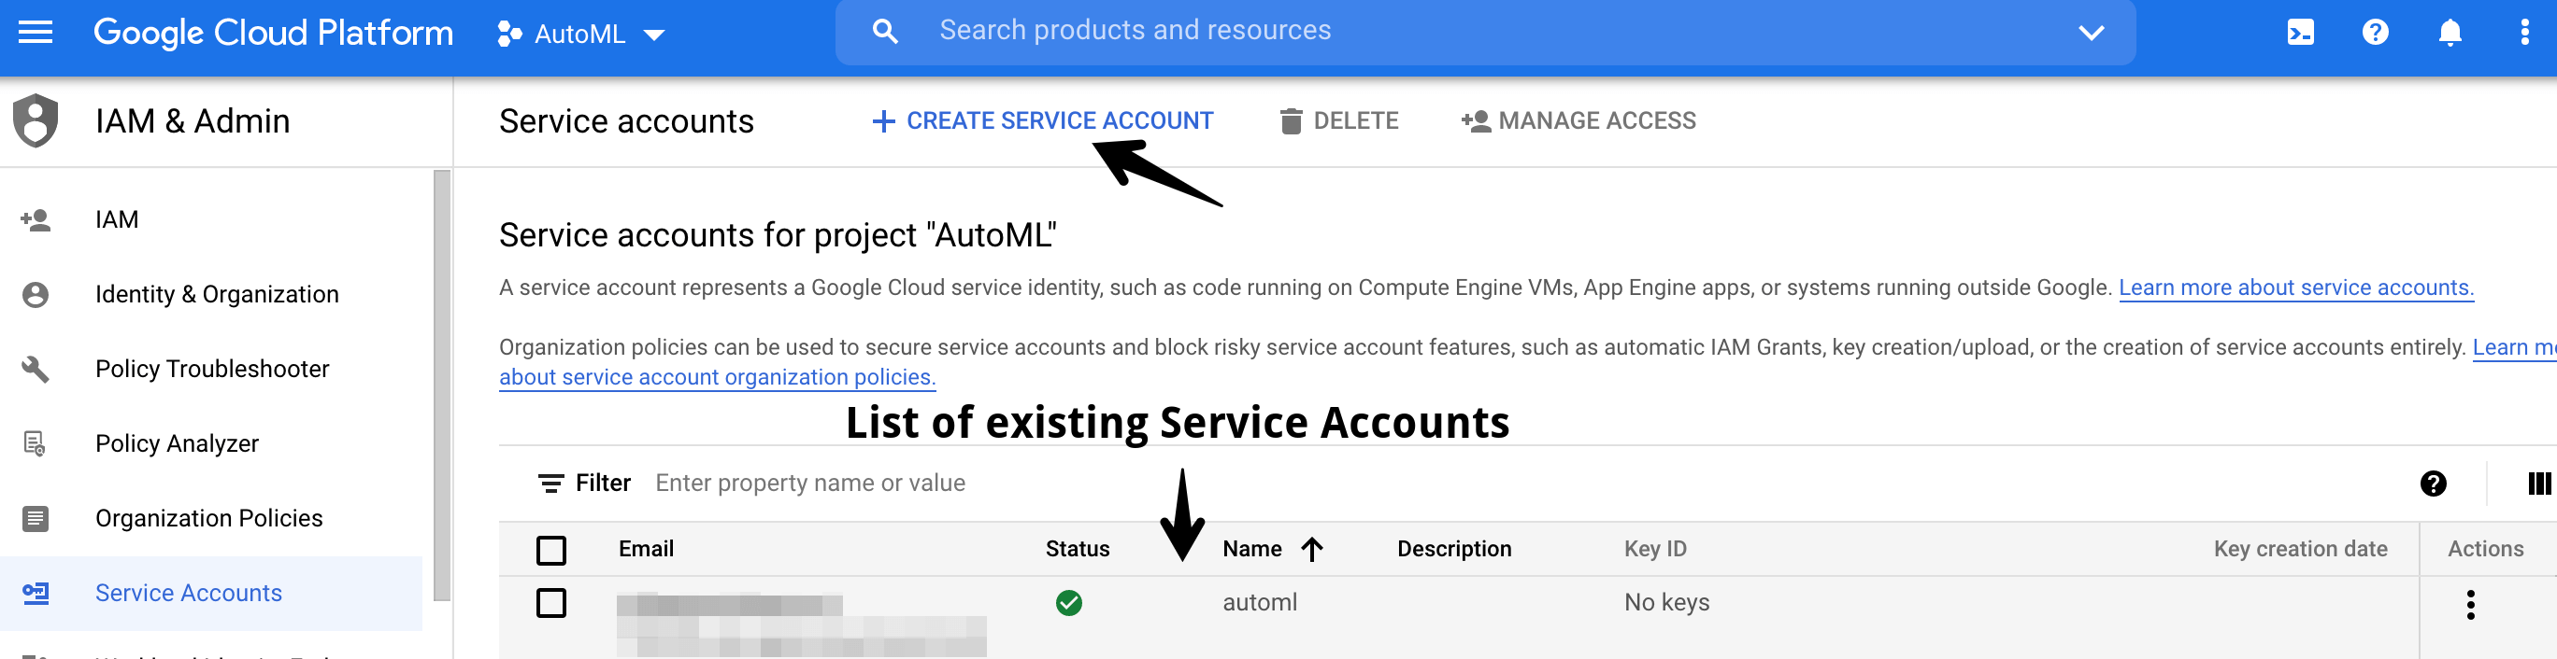Screen dimensions: 2557x659
Task: Click the IAM add-person sidebar icon
Action: (36, 219)
